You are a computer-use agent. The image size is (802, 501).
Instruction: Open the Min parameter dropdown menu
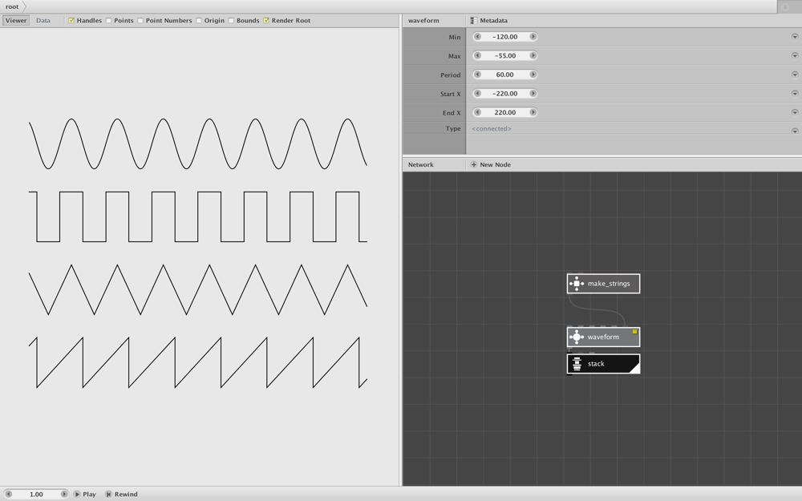[x=795, y=37]
